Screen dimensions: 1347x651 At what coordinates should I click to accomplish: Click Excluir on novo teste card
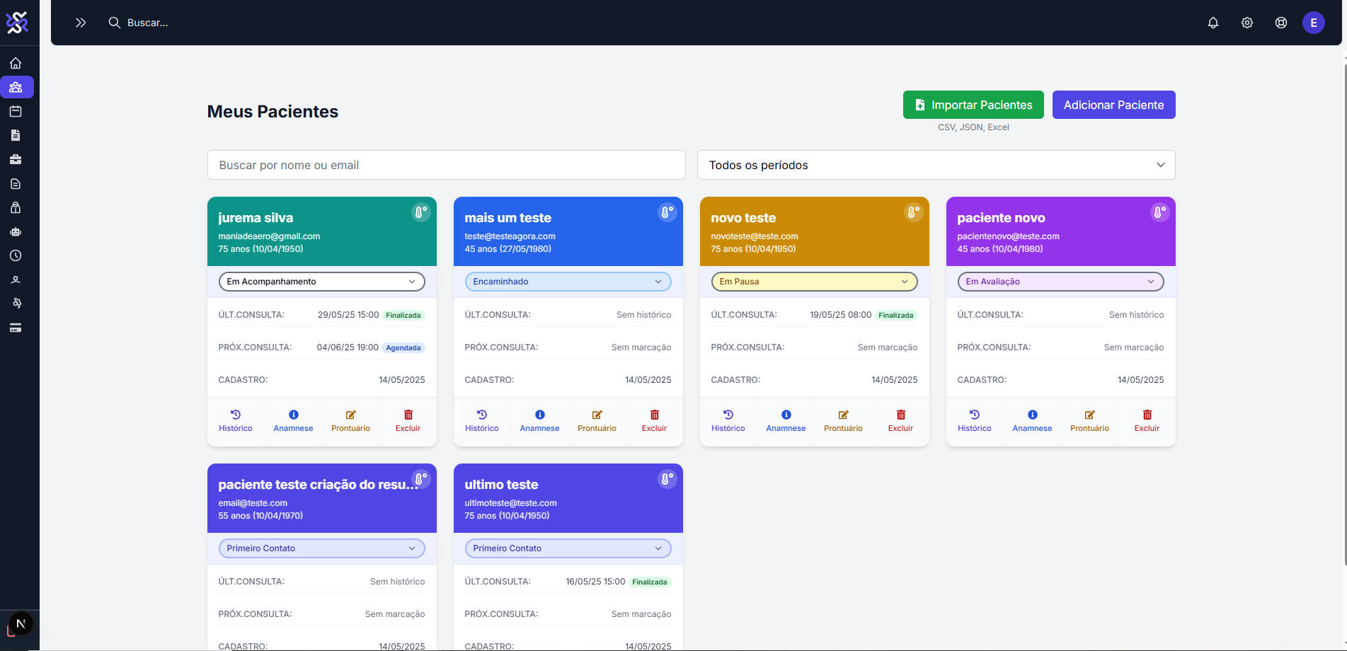coord(900,421)
